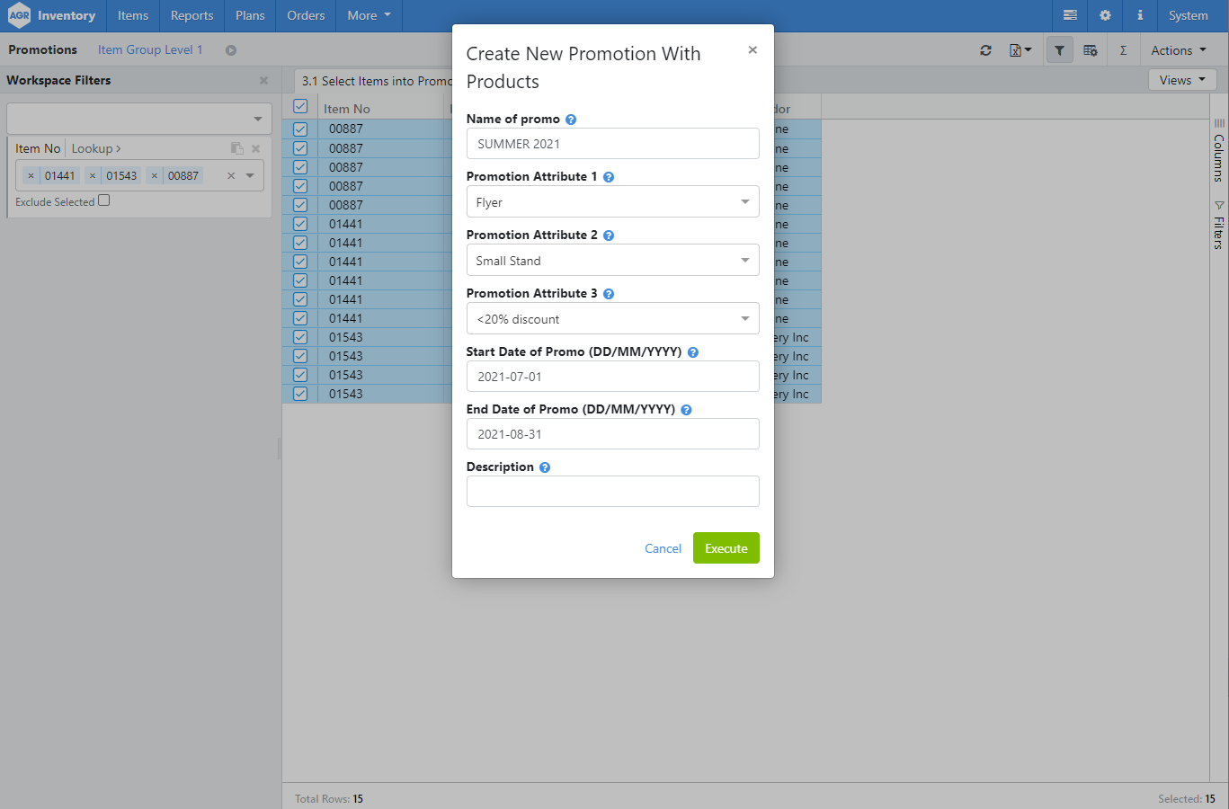Click the paste icon in Item No filter
The height and width of the screenshot is (809, 1229).
[236, 148]
